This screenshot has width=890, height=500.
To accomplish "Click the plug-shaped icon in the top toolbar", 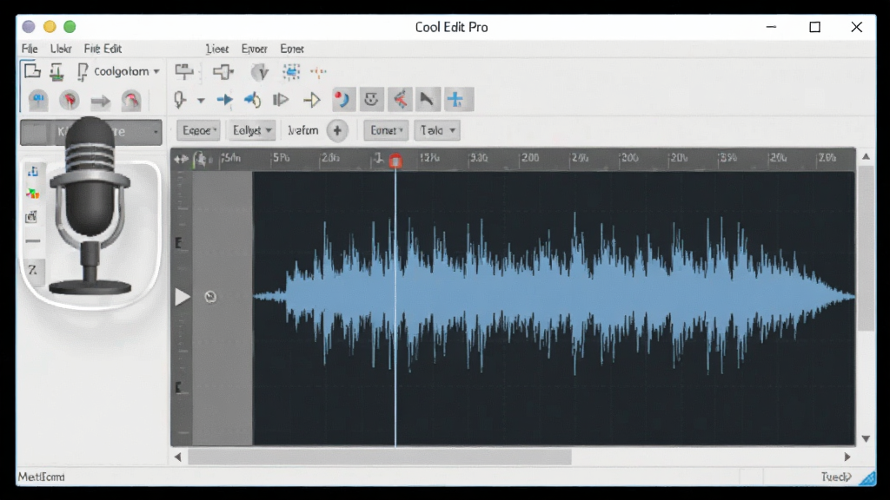I will pyautogui.click(x=223, y=71).
